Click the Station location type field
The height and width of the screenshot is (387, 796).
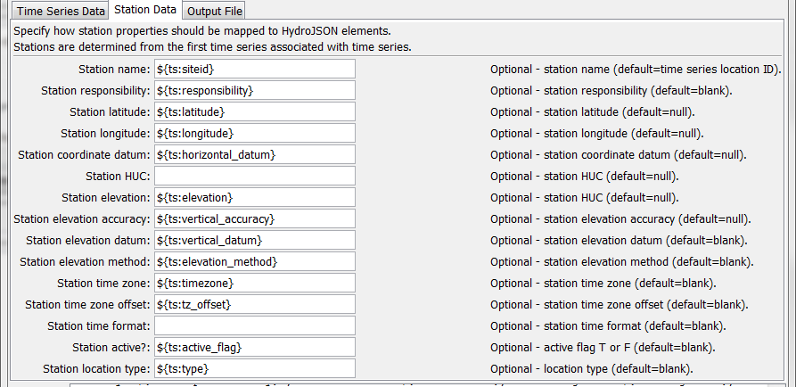[255, 368]
